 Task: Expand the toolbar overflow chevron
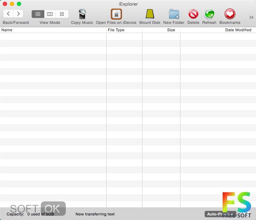(251, 17)
